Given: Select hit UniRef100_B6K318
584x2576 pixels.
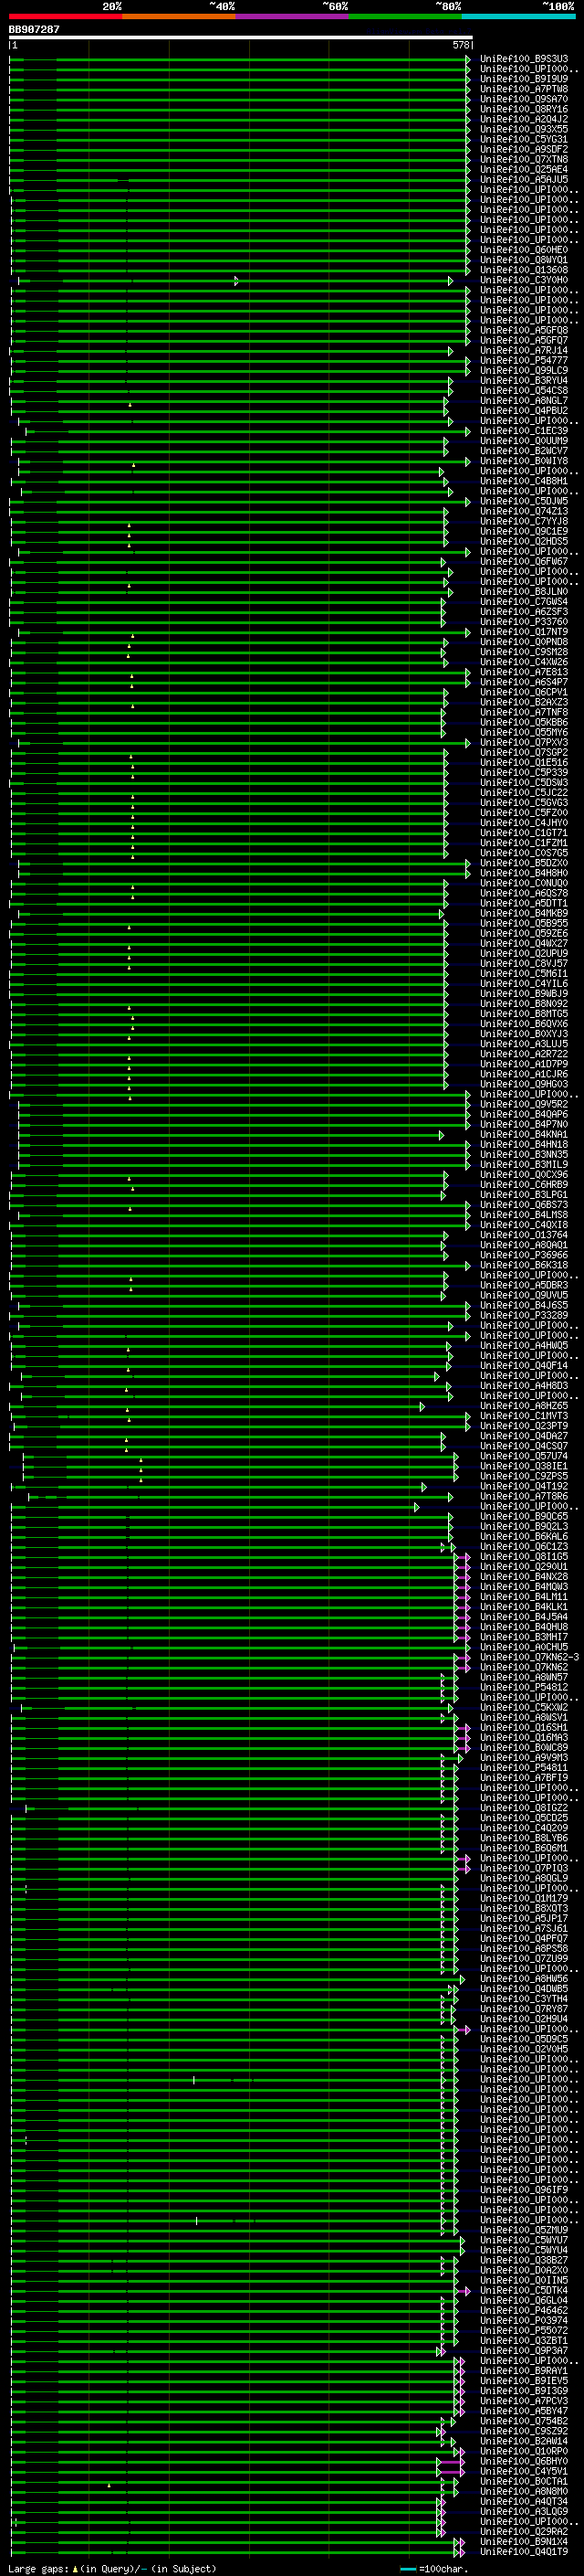Looking at the screenshot, I should click(524, 1265).
